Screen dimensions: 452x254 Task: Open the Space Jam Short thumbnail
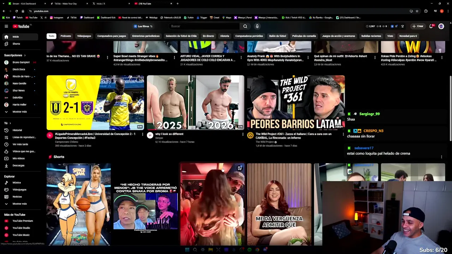click(x=78, y=204)
